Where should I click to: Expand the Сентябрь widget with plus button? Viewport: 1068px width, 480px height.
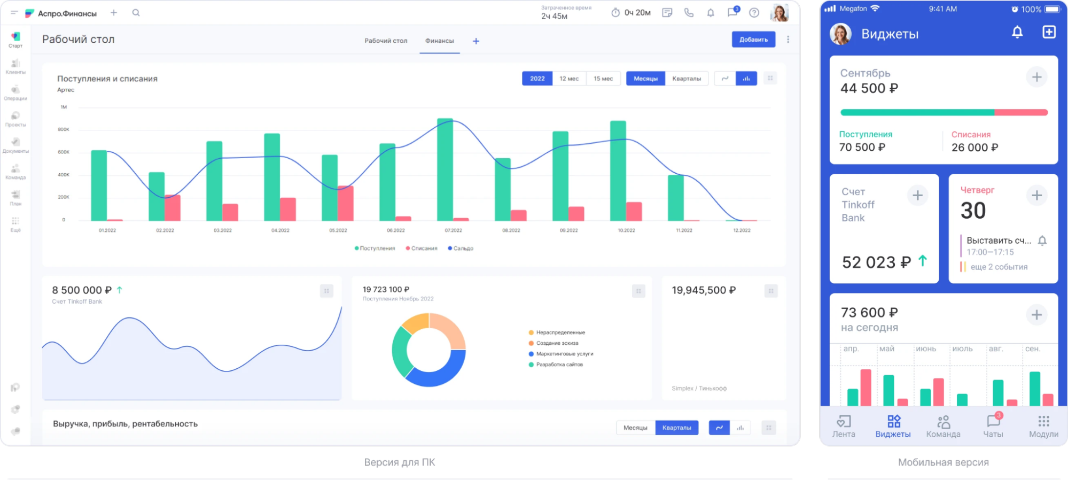[x=1036, y=78]
